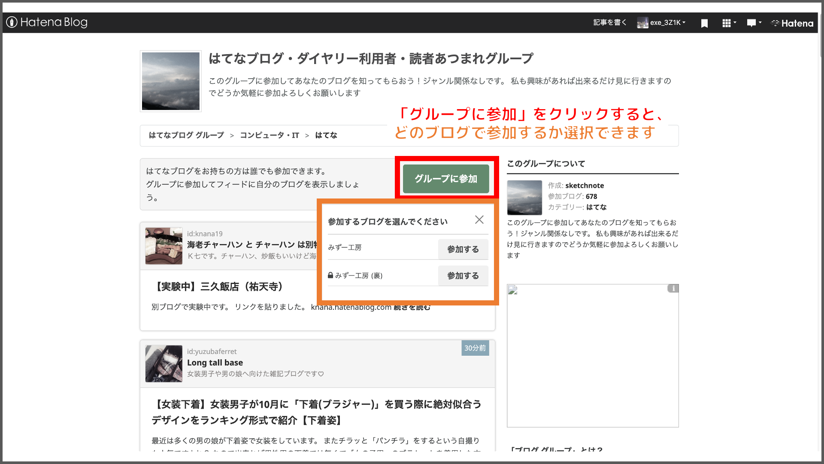Viewport: 824px width, 464px height.
Task: Close the blog selection popup
Action: [x=479, y=220]
